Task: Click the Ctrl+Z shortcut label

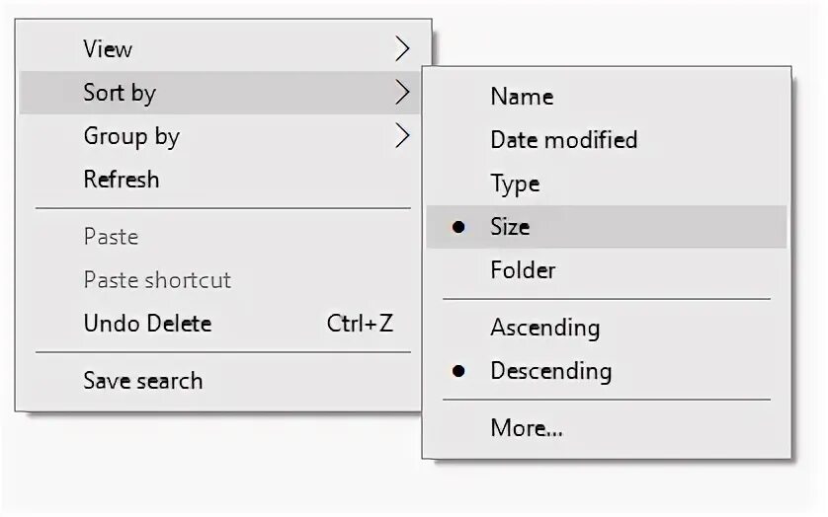Action: tap(360, 324)
